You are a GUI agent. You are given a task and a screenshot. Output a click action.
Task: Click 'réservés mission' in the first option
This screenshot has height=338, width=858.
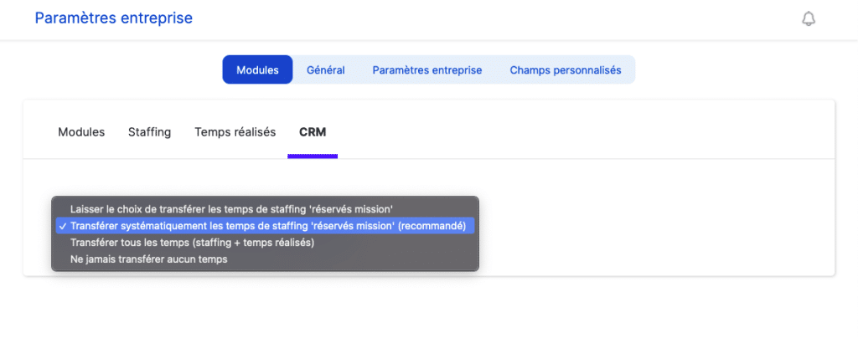tap(356, 208)
